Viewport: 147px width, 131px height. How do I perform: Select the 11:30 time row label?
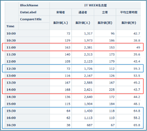[x=11, y=55]
